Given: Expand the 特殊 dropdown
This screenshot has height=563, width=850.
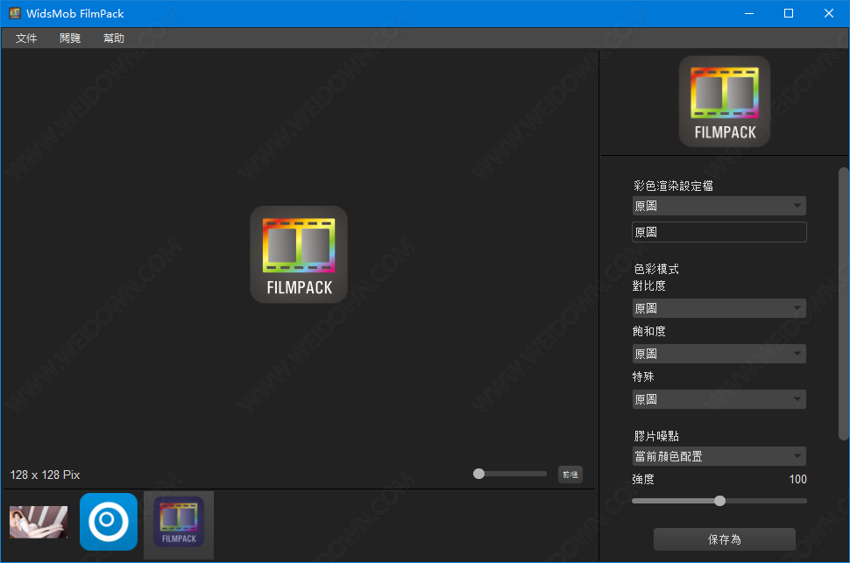Looking at the screenshot, I should 719,399.
